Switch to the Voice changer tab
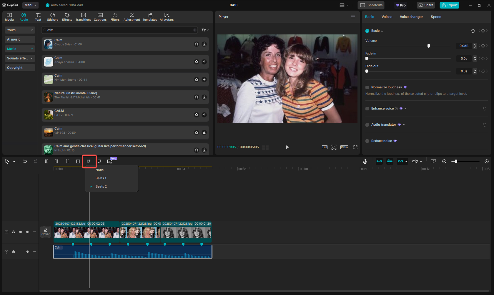 click(411, 17)
